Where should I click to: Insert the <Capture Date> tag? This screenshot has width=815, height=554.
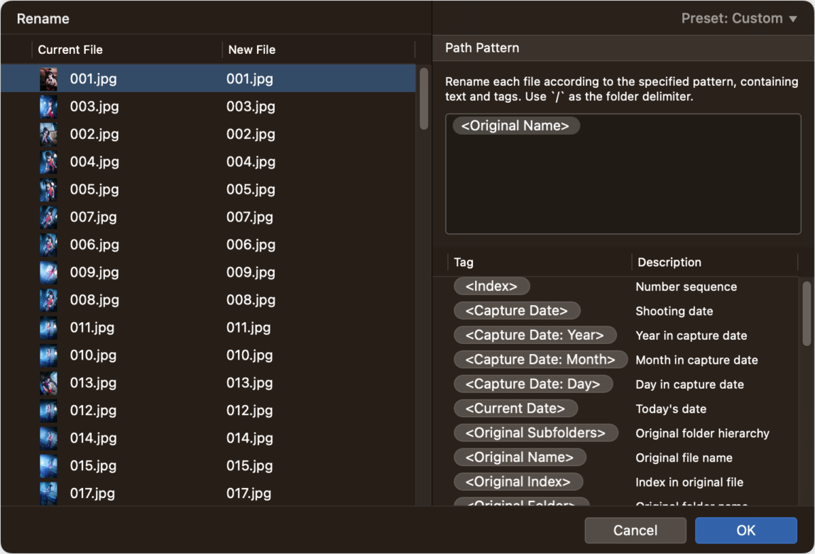tap(517, 311)
